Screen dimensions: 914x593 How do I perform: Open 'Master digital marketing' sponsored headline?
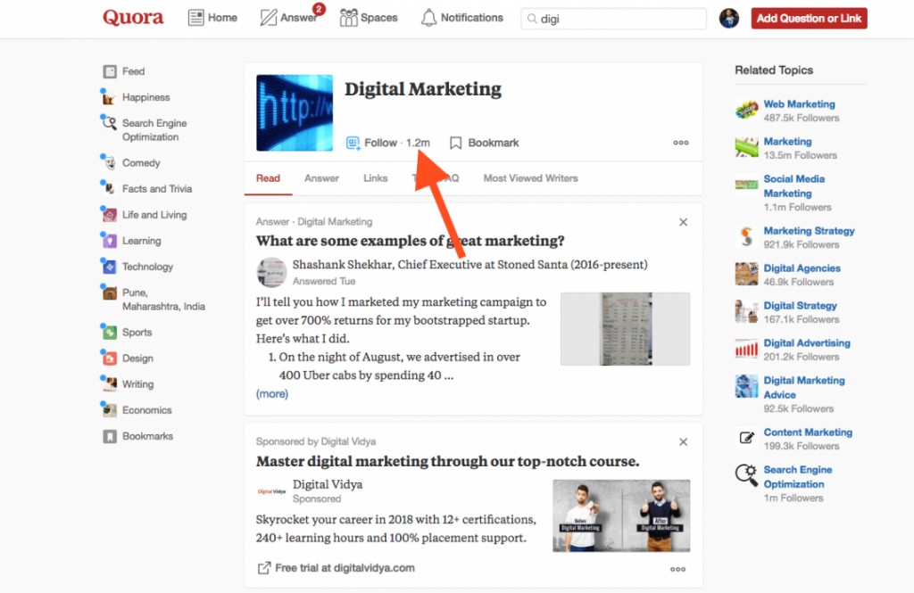(448, 461)
